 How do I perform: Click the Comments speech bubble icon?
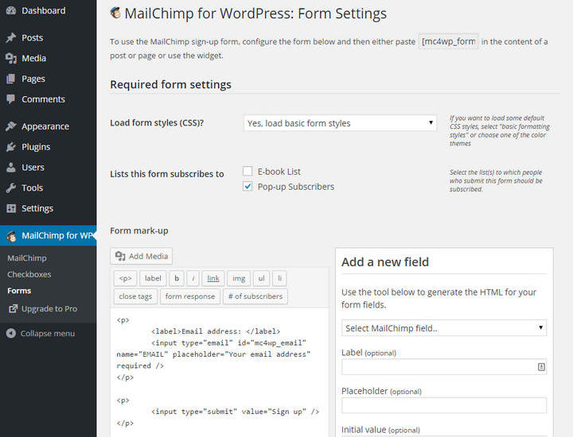tap(11, 99)
